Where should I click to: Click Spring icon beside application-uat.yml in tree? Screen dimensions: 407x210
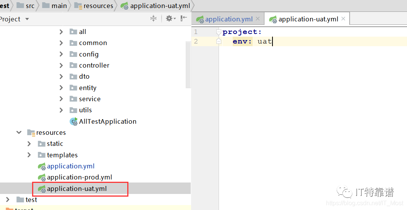point(42,189)
